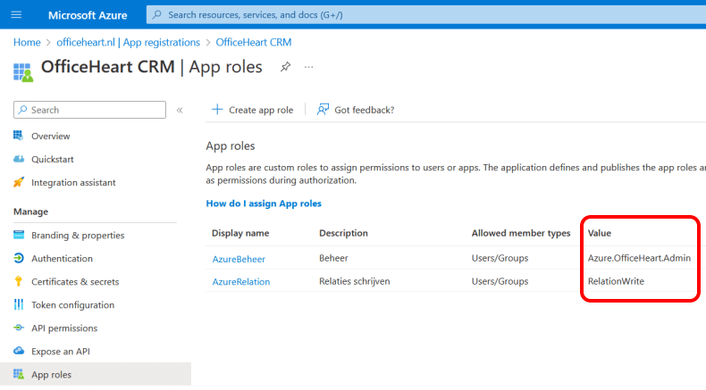The width and height of the screenshot is (706, 390).
Task: Open OfficeHeart CRM breadcrumb link
Action: pos(254,42)
